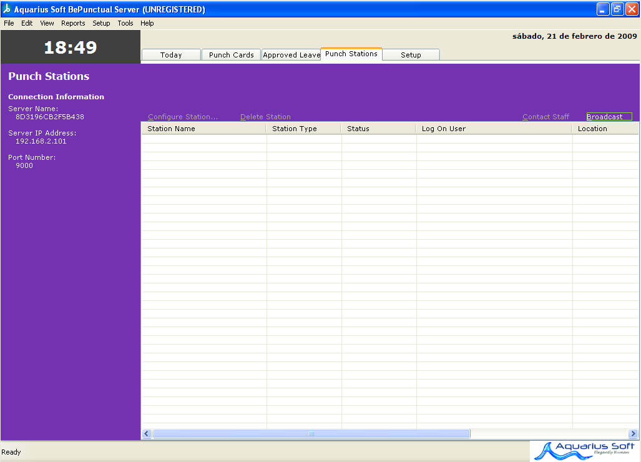The width and height of the screenshot is (641, 462).
Task: Click the Delete Station link
Action: (x=265, y=117)
